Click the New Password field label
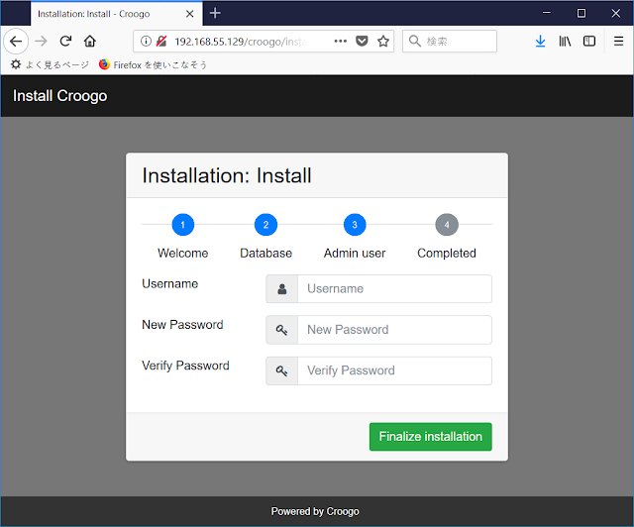 point(182,325)
